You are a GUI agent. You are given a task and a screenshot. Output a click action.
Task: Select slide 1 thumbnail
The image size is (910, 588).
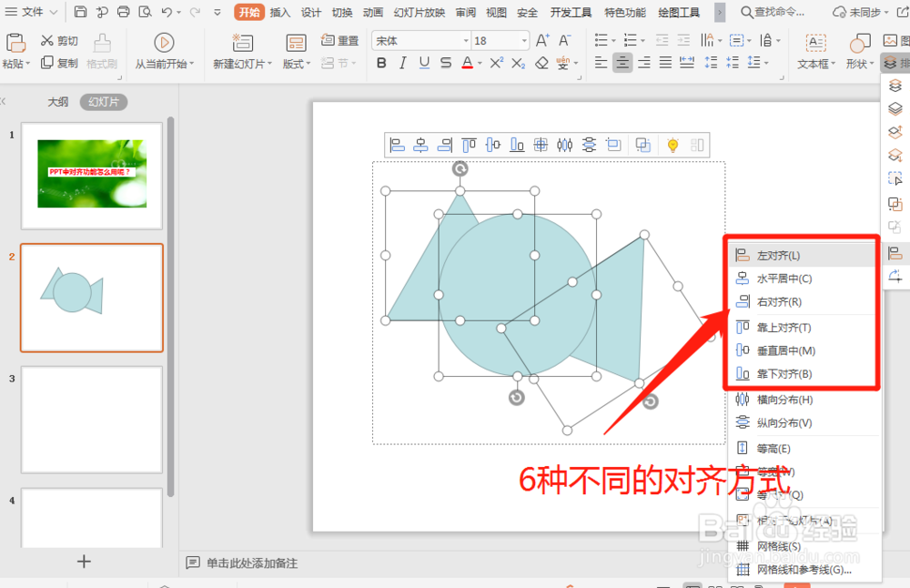tap(92, 176)
